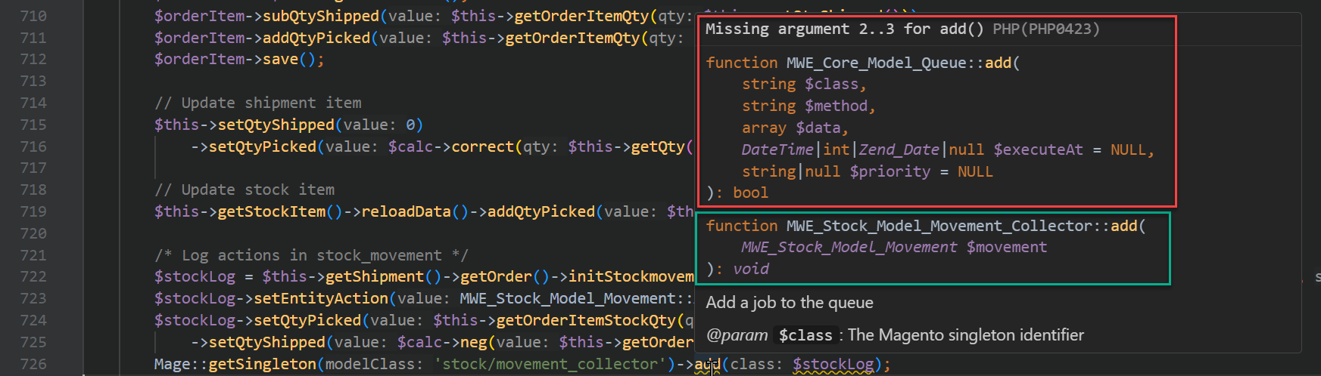Click setQtyShipped on line 715
The width and height of the screenshot is (1321, 376).
(x=276, y=125)
